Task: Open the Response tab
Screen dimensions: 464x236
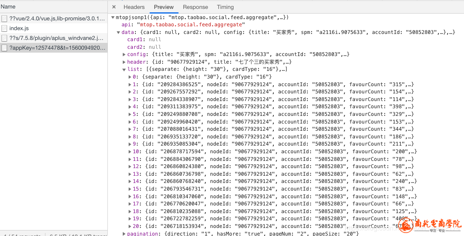Action: point(195,7)
